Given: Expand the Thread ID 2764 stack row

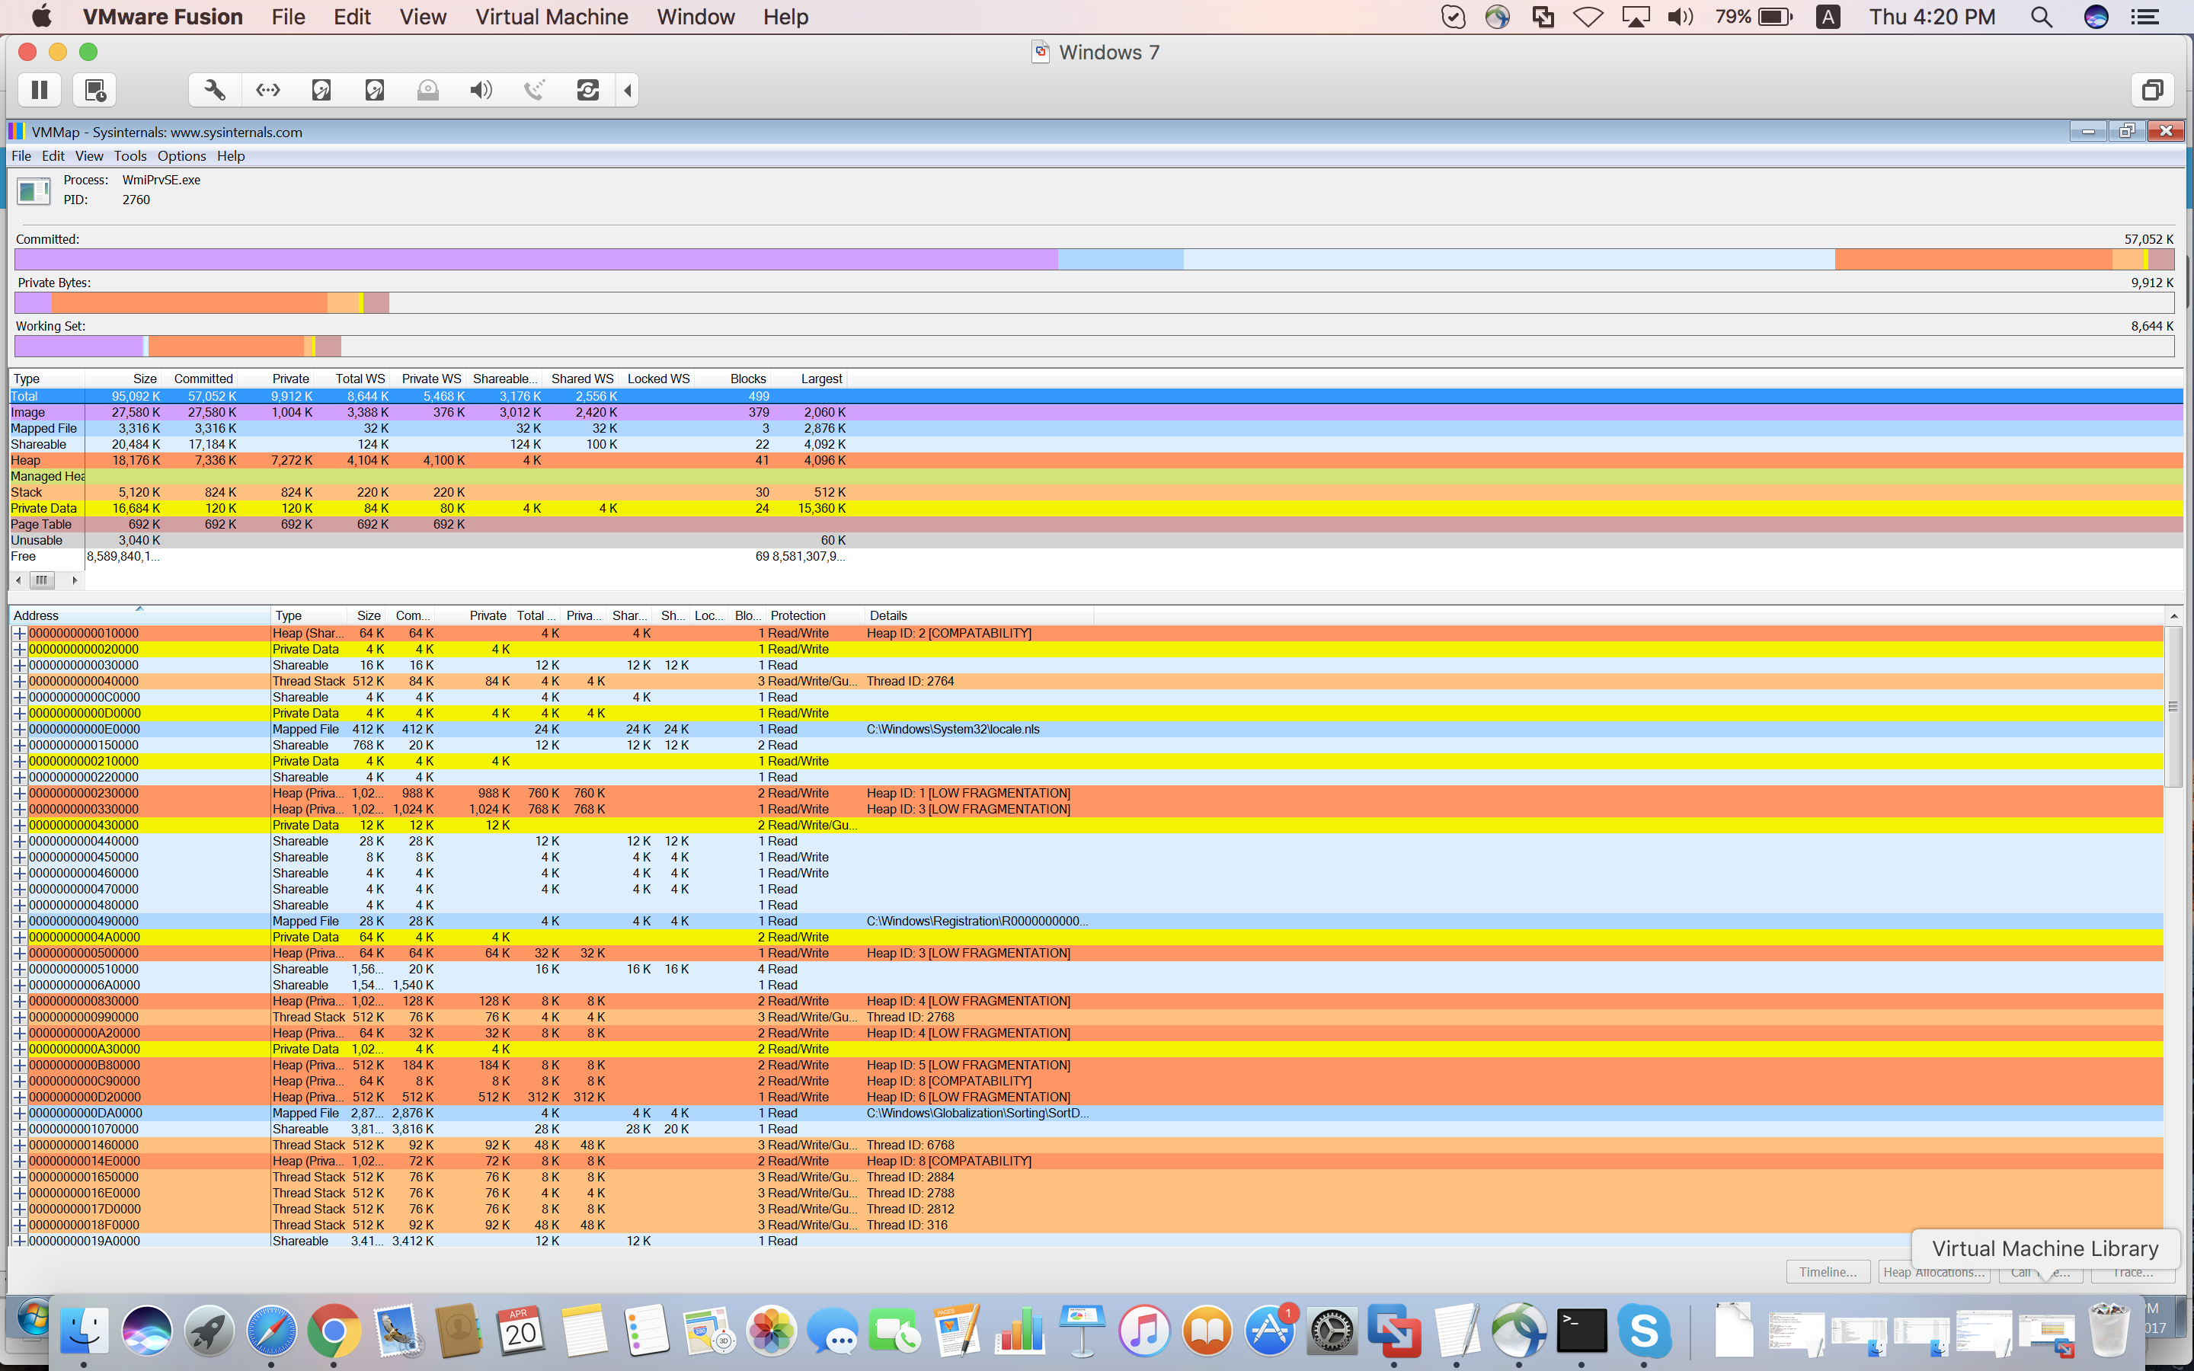Looking at the screenshot, I should coord(19,682).
